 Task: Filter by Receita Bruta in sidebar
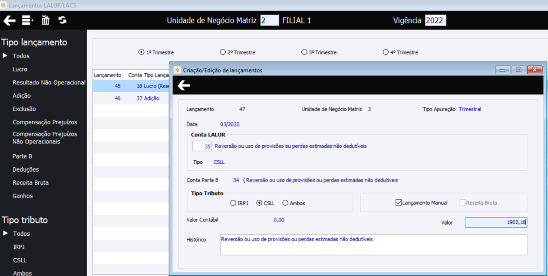tap(30, 183)
